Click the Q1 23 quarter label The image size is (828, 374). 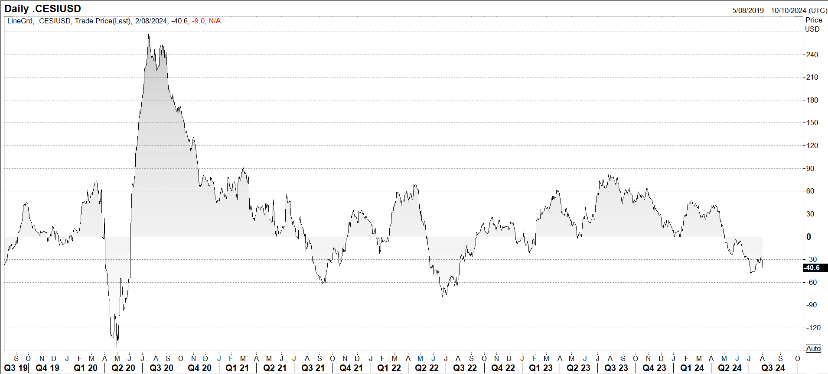coord(541,368)
